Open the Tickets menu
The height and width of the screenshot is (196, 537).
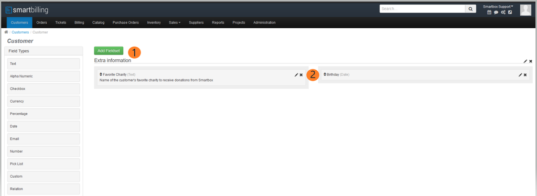(x=61, y=23)
